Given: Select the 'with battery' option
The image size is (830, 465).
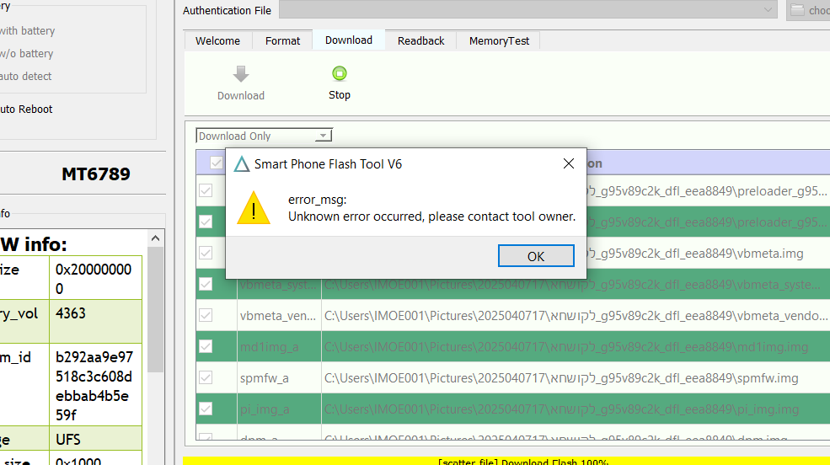Looking at the screenshot, I should tap(27, 30).
